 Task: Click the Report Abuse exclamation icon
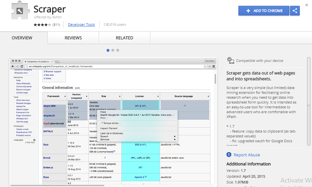click(229, 154)
